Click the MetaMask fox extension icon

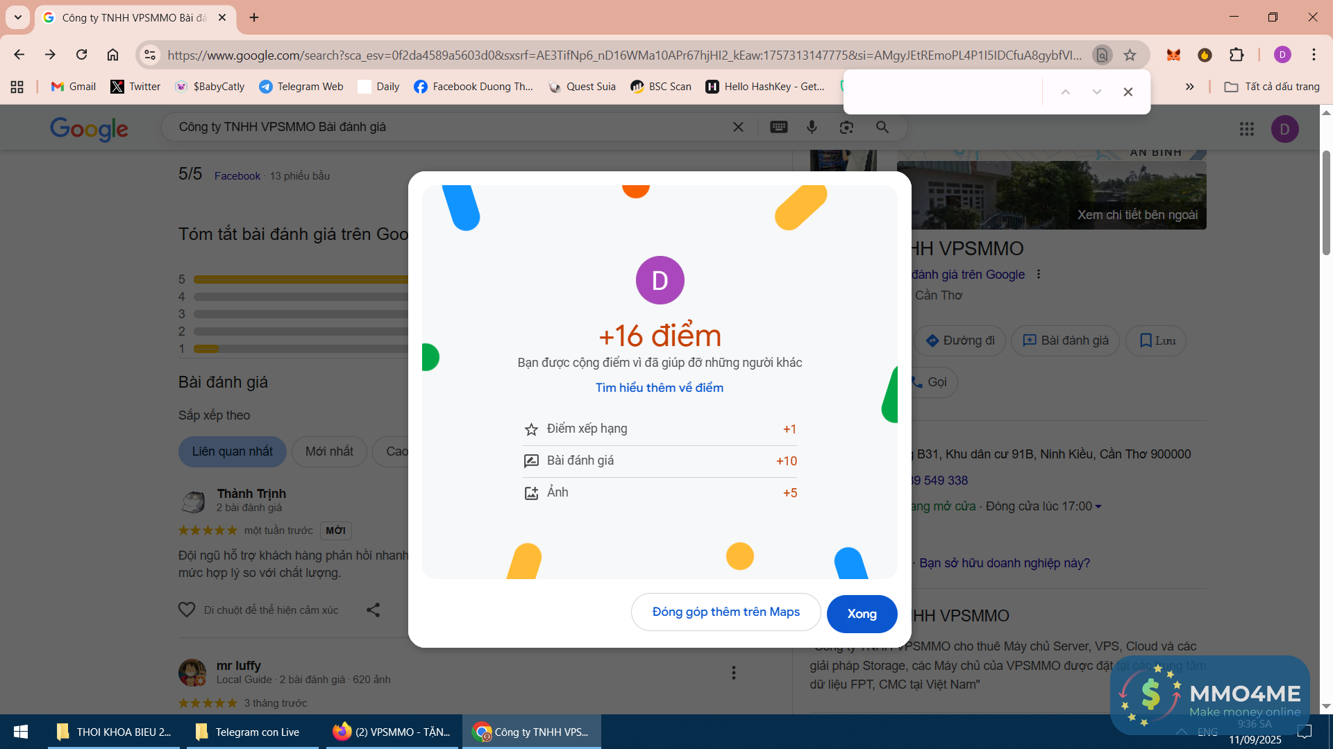[x=1173, y=55]
